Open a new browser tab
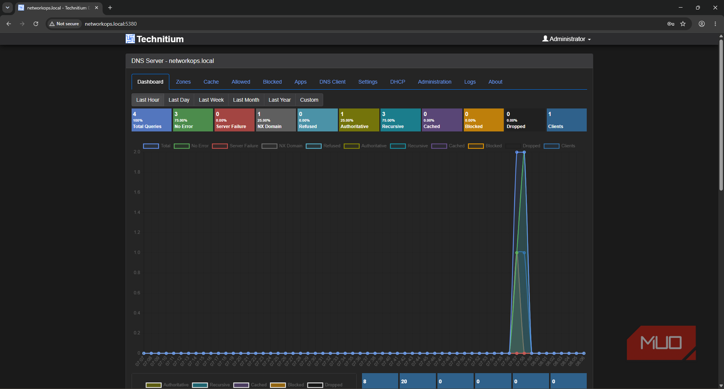The width and height of the screenshot is (724, 389). [110, 7]
